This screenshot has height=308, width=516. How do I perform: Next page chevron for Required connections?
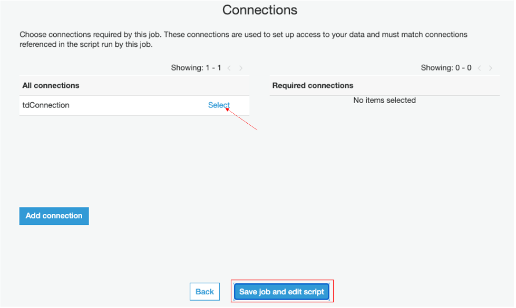(x=491, y=68)
